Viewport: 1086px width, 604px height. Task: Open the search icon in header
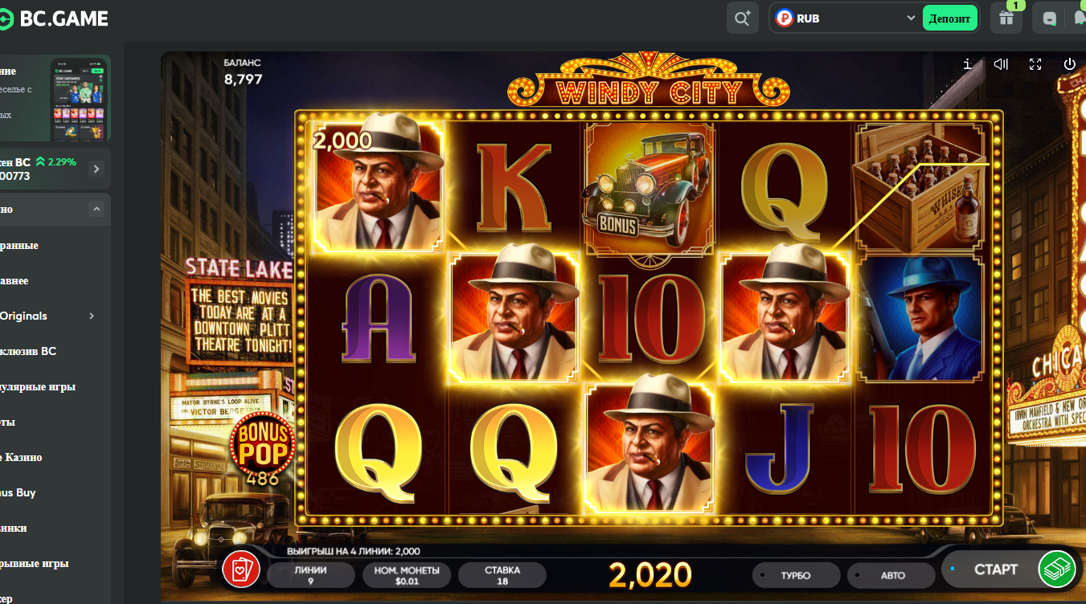[742, 18]
